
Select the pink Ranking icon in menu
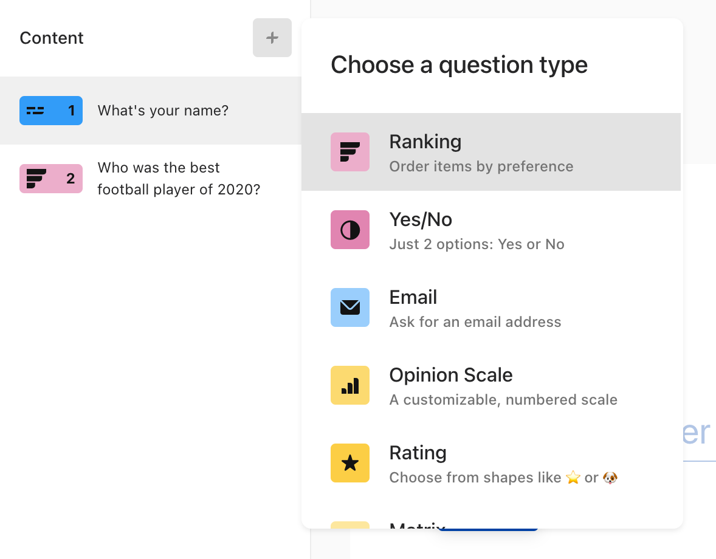[x=349, y=152]
